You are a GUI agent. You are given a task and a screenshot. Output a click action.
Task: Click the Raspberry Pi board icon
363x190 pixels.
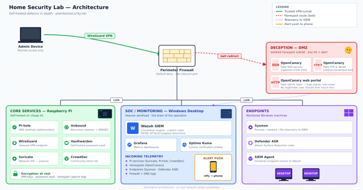pyautogui.click(x=105, y=114)
